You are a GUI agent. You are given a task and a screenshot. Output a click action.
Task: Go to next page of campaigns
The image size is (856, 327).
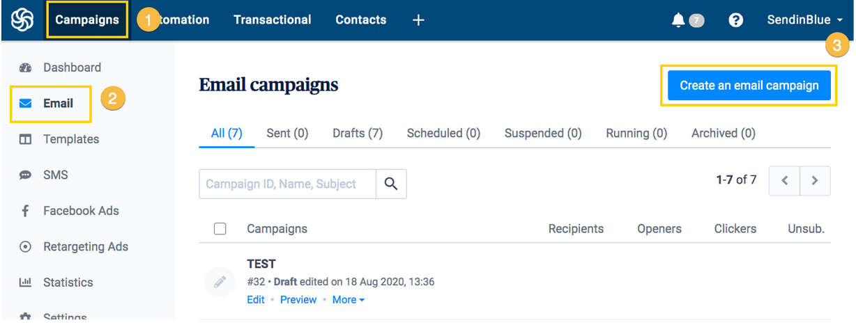(815, 181)
